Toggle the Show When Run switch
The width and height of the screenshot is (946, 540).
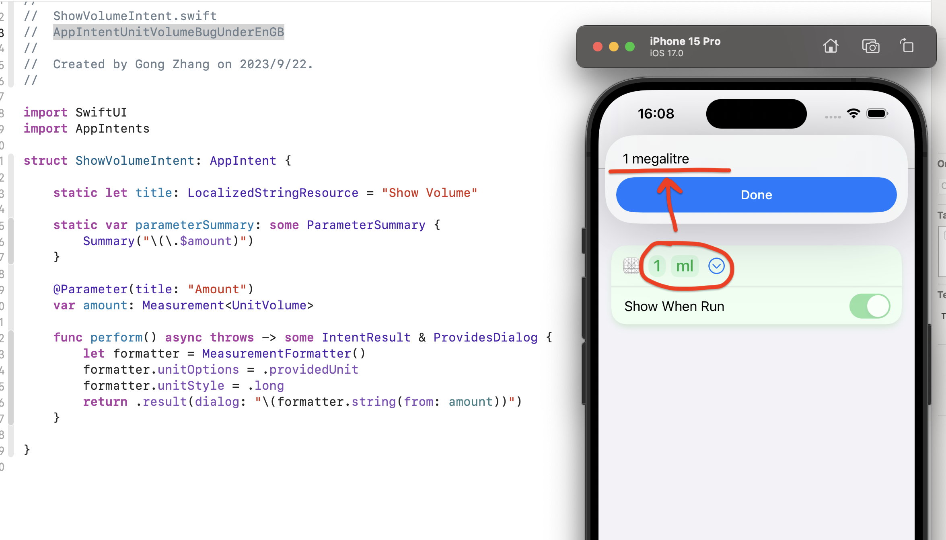870,306
